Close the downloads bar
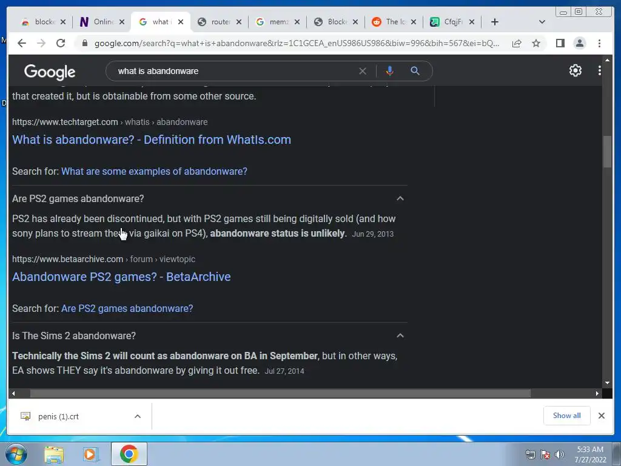Image resolution: width=621 pixels, height=466 pixels. 601,416
